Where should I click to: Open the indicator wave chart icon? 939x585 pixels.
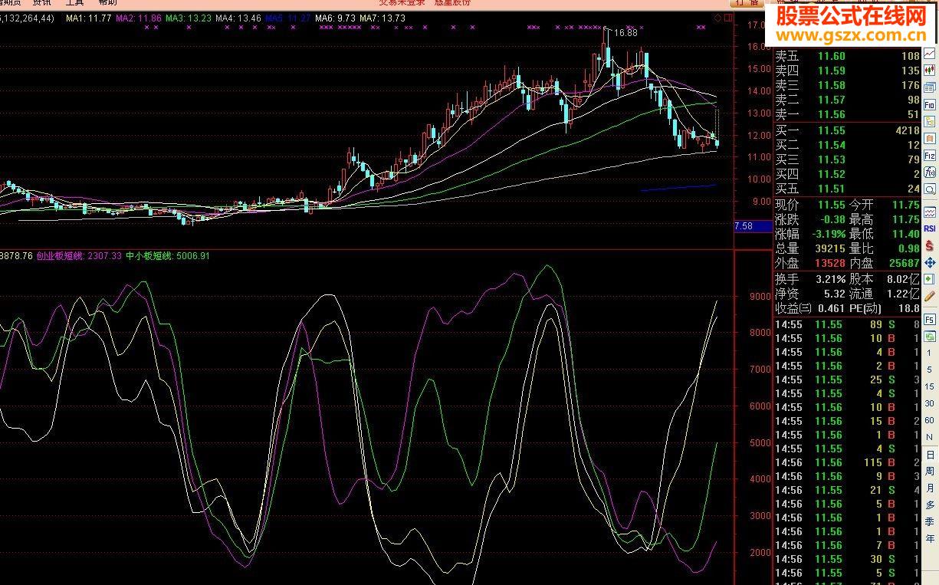(x=930, y=211)
